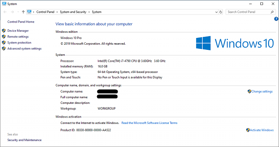Select the 16.0 GB installed memory value
Image resolution: width=279 pixels, height=147 pixels.
coord(103,66)
